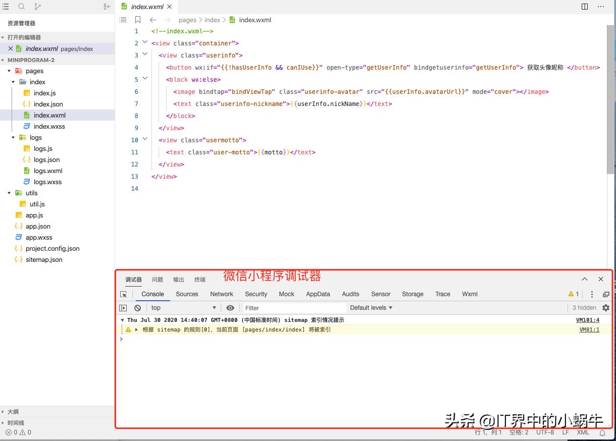Click the undock debugger window icon
The image size is (616, 441).
point(606,294)
